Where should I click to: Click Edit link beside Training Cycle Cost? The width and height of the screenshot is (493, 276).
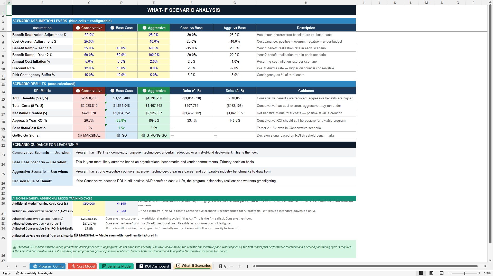[122, 204]
